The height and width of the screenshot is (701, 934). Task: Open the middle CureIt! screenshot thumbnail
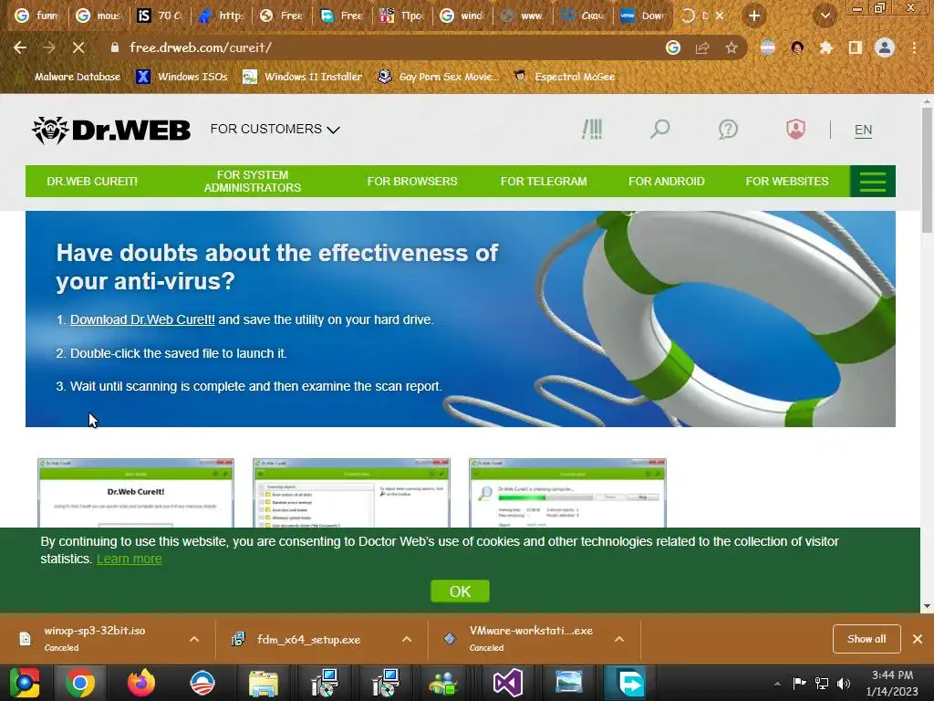pyautogui.click(x=351, y=493)
